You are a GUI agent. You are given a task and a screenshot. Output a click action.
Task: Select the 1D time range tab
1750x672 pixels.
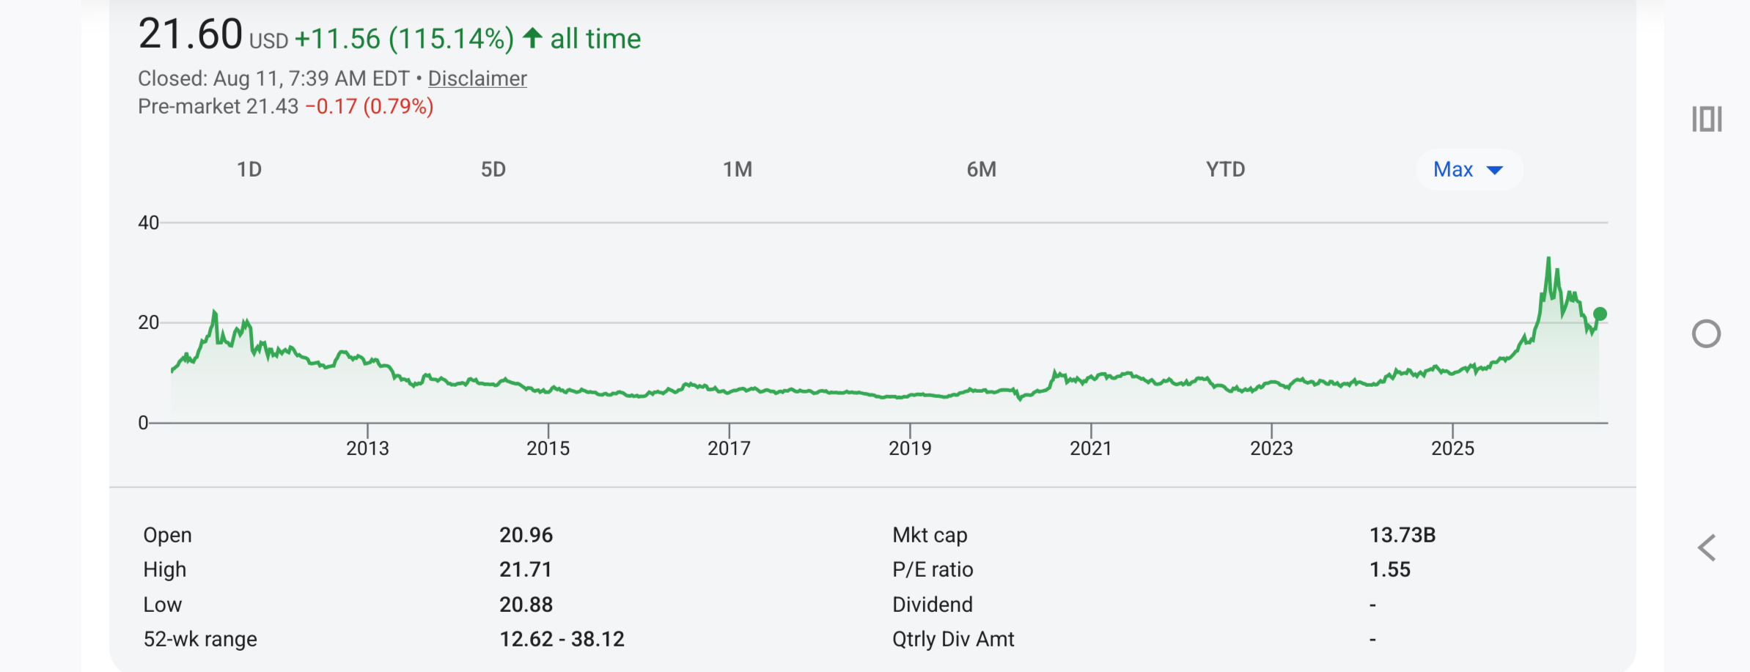[249, 169]
